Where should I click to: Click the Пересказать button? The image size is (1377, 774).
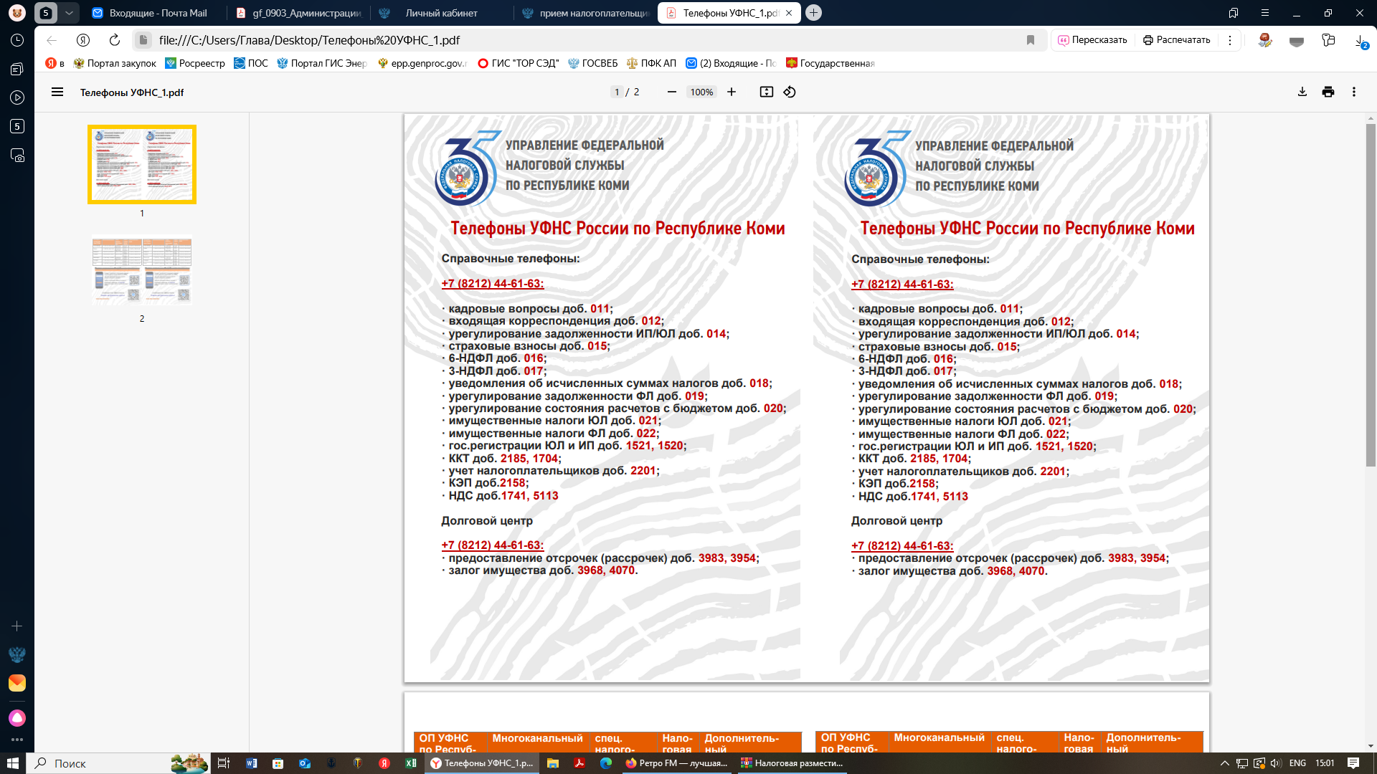point(1093,40)
